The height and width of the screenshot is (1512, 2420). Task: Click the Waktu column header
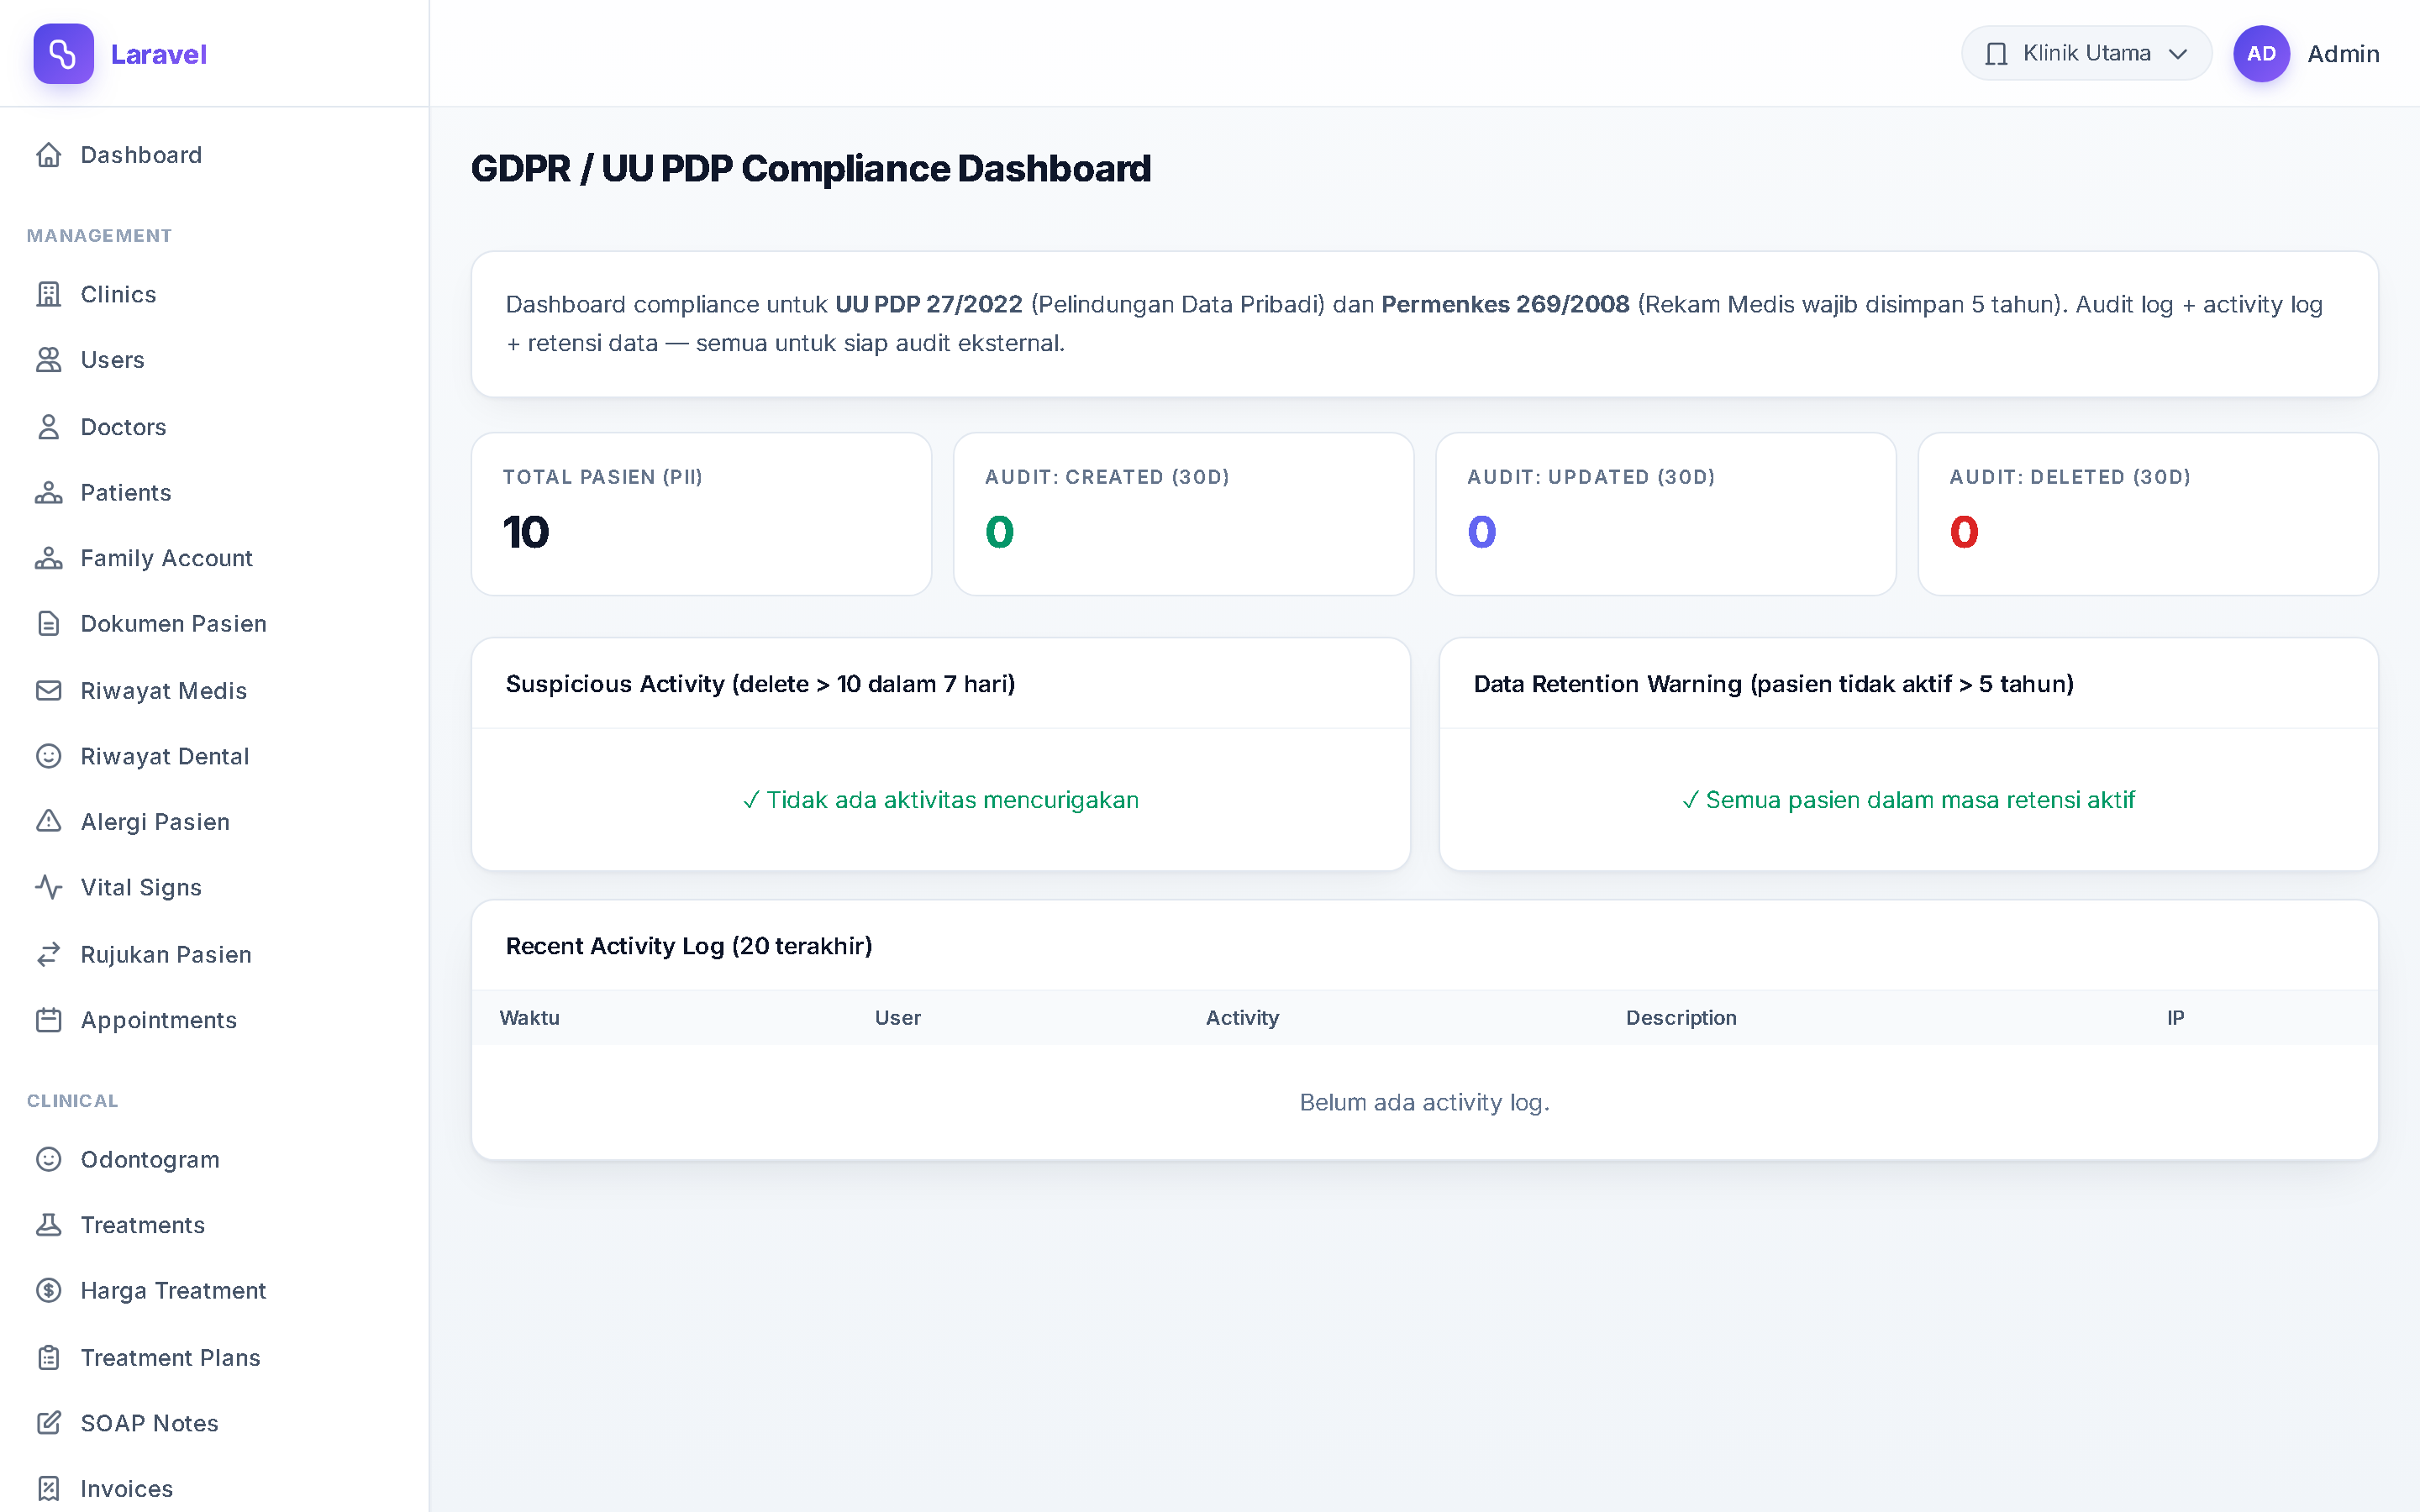529,1018
